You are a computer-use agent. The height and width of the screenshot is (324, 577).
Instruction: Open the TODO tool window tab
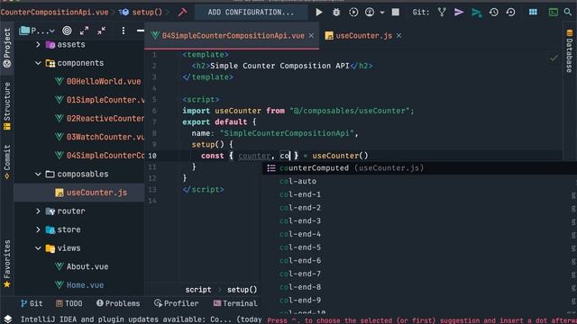coord(69,303)
